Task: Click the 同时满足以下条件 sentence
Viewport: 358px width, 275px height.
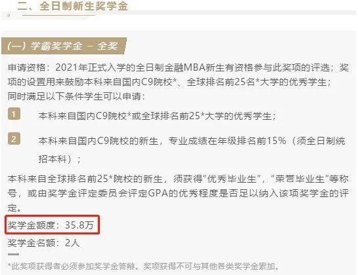Action: tap(76, 96)
